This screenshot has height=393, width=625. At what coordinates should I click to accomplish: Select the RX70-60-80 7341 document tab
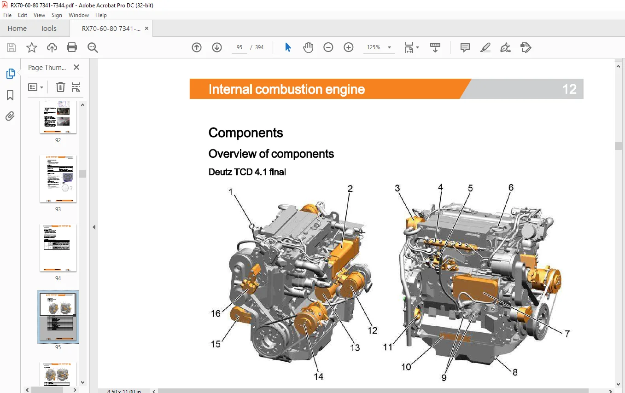[x=111, y=29]
